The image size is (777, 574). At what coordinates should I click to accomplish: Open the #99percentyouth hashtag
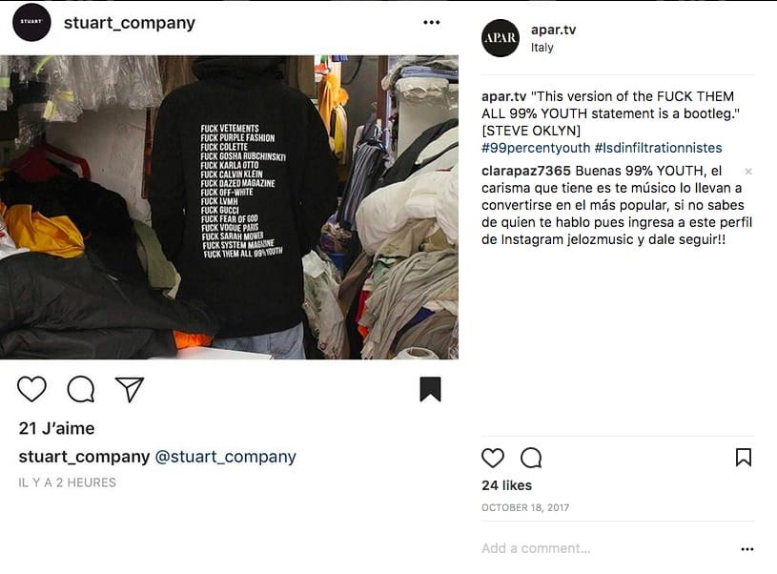click(x=536, y=148)
